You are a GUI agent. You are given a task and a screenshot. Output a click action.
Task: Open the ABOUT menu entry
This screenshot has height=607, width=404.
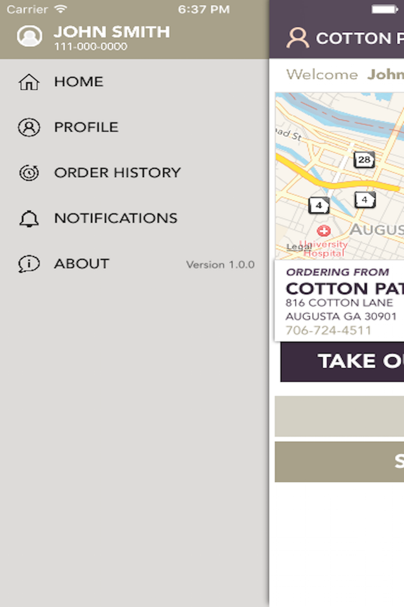[x=134, y=264]
